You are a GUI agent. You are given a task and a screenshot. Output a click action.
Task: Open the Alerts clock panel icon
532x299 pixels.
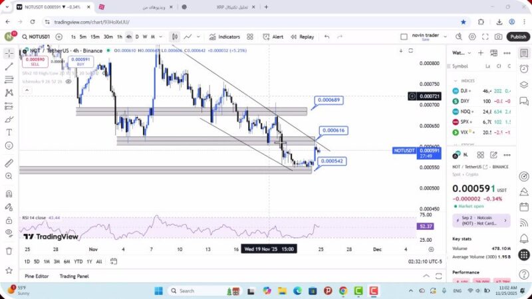[x=525, y=68]
